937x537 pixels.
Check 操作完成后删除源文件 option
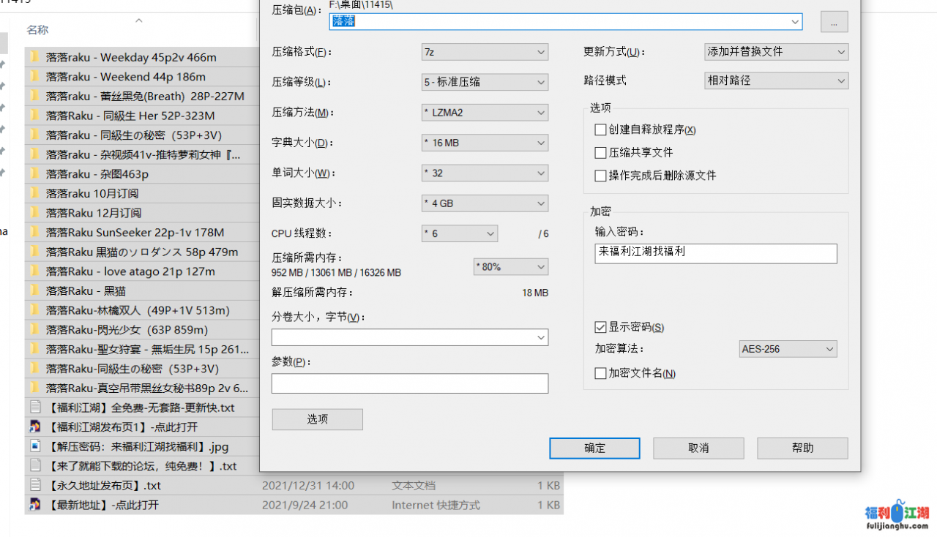[x=600, y=176]
